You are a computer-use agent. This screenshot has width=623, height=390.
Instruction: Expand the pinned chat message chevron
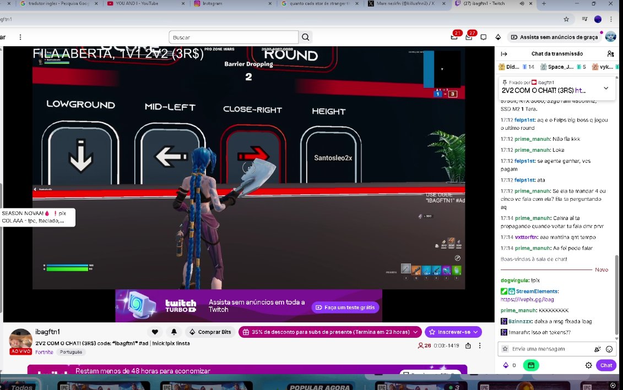point(606,88)
